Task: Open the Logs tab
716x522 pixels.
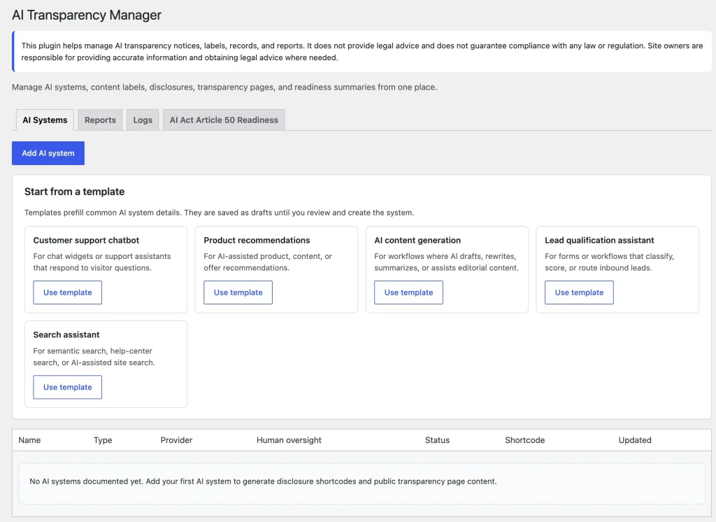Action: (143, 120)
